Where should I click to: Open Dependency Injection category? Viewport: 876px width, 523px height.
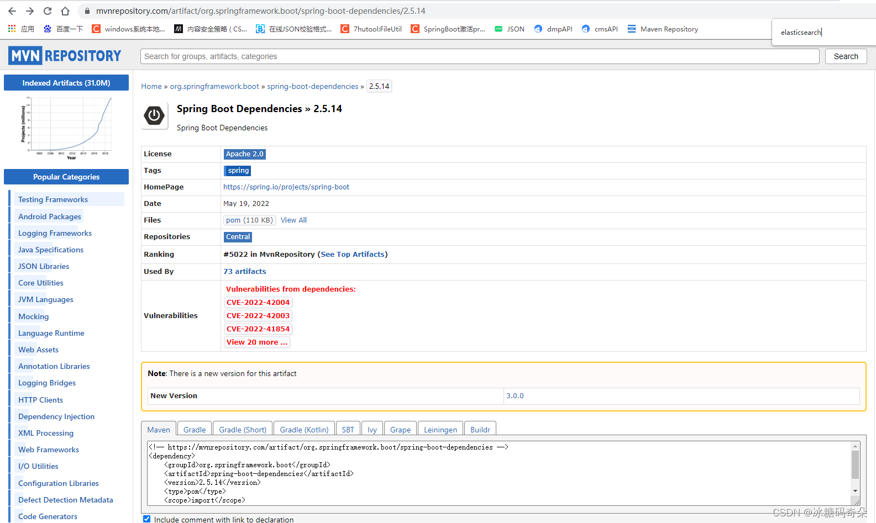[x=56, y=416]
